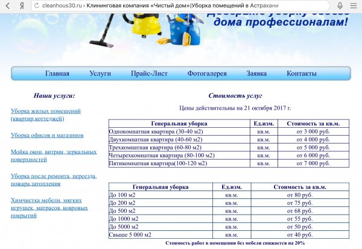Open the Мойка окон, витрин link
Image resolution: width=362 pixels, height=249 pixels.
53,156
